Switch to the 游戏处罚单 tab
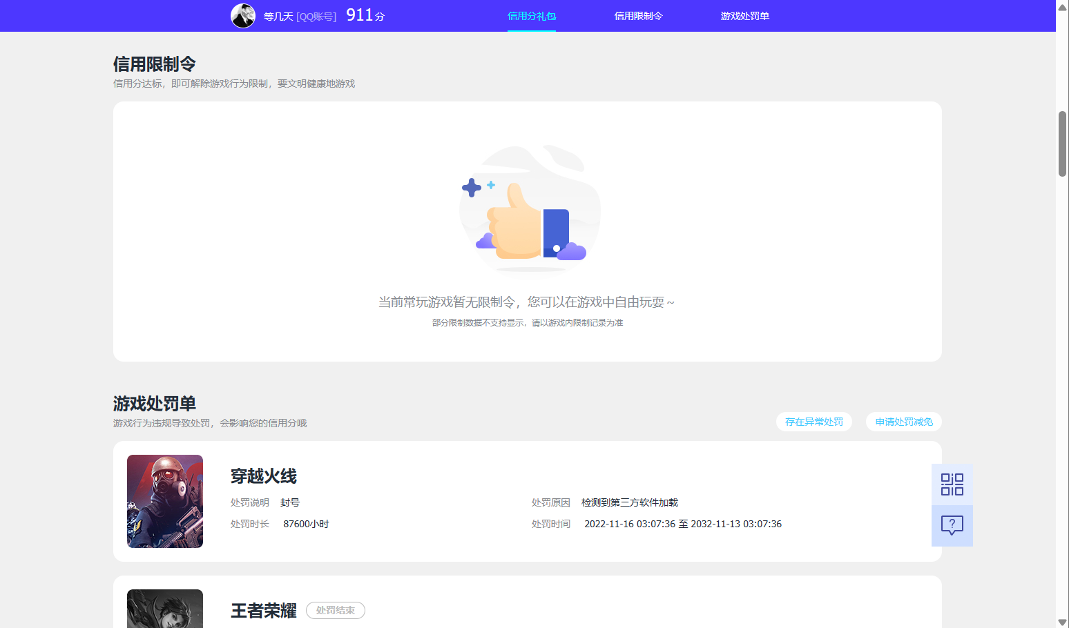 point(745,16)
